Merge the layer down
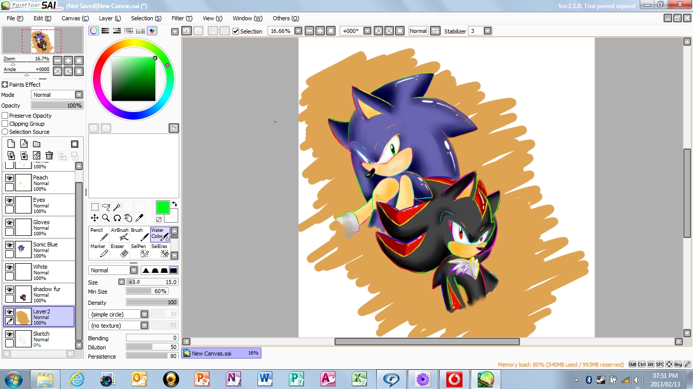Viewport: 693px width, 389px height. 11,156
